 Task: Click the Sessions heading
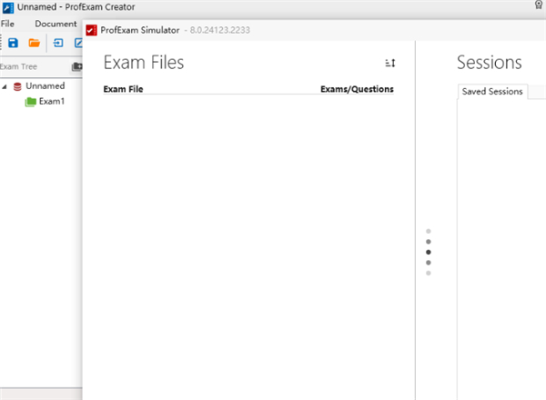(x=490, y=63)
